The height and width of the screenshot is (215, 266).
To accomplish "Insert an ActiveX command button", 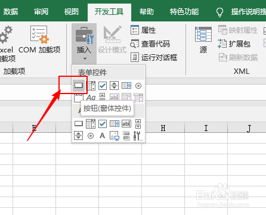I will coord(79,124).
